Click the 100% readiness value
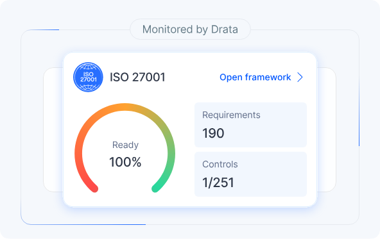This screenshot has height=239, width=380. [x=125, y=162]
